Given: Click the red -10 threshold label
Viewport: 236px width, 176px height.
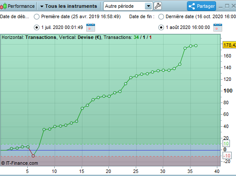Looking at the screenshot, I should (x=227, y=156).
